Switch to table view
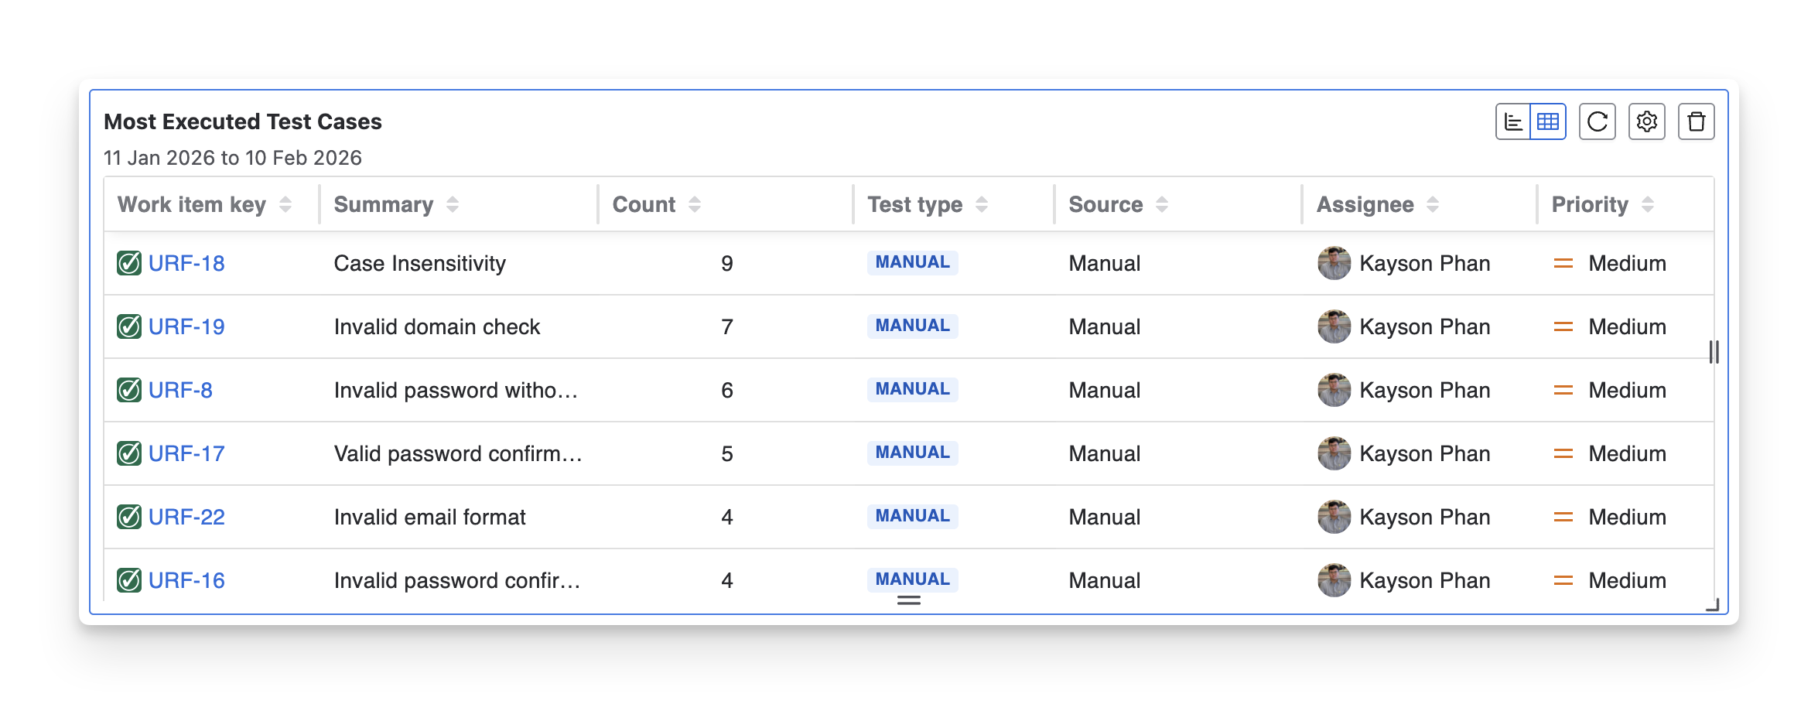Image resolution: width=1818 pixels, height=704 pixels. pyautogui.click(x=1548, y=121)
